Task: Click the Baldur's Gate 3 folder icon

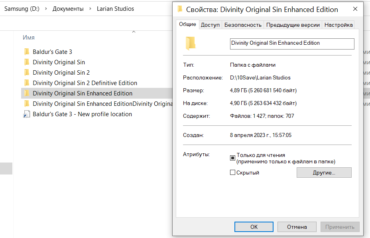Action: click(27, 52)
